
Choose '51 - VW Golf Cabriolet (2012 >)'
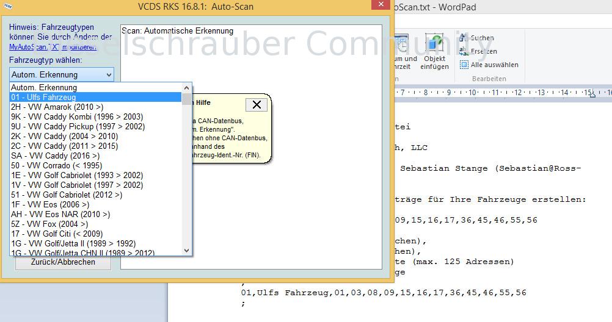[x=96, y=195]
